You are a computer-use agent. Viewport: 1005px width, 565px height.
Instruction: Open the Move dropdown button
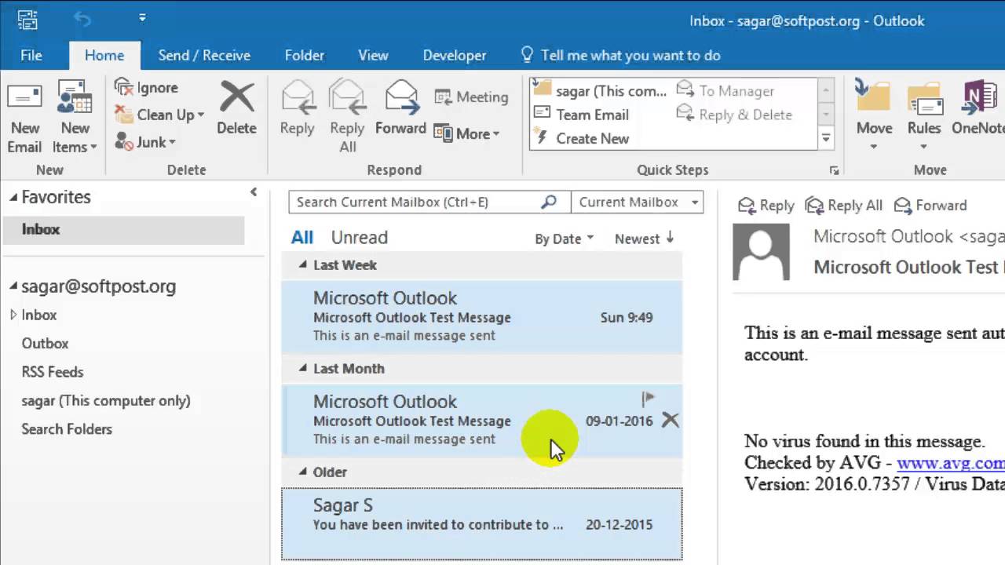point(874,116)
